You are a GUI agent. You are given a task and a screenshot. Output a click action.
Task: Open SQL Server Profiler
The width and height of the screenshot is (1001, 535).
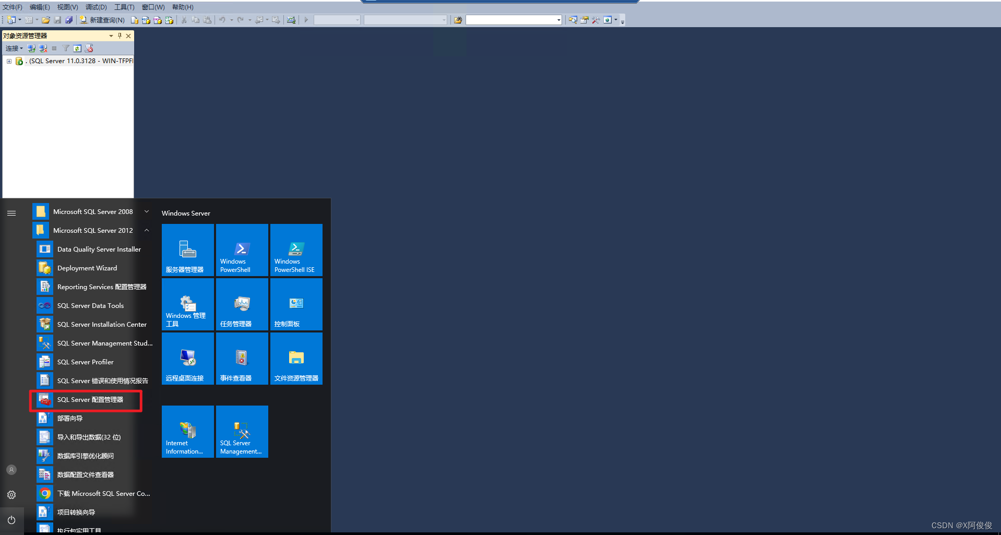pyautogui.click(x=94, y=362)
